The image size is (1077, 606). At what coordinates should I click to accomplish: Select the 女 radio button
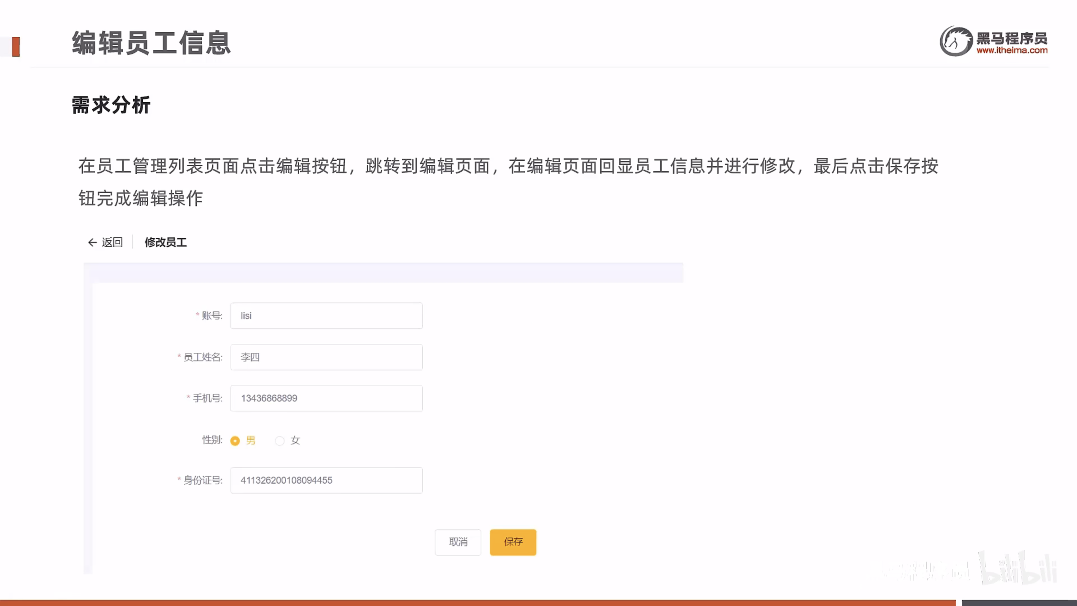[x=280, y=441]
